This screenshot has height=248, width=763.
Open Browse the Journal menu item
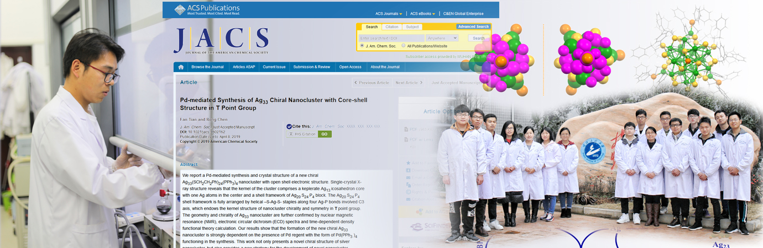point(207,67)
